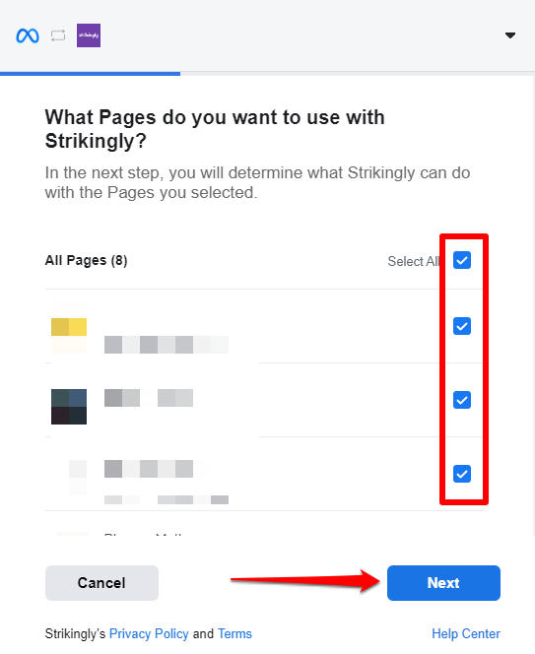This screenshot has height=654, width=535.
Task: Click the blue Meta infinity logo
Action: pos(28,35)
